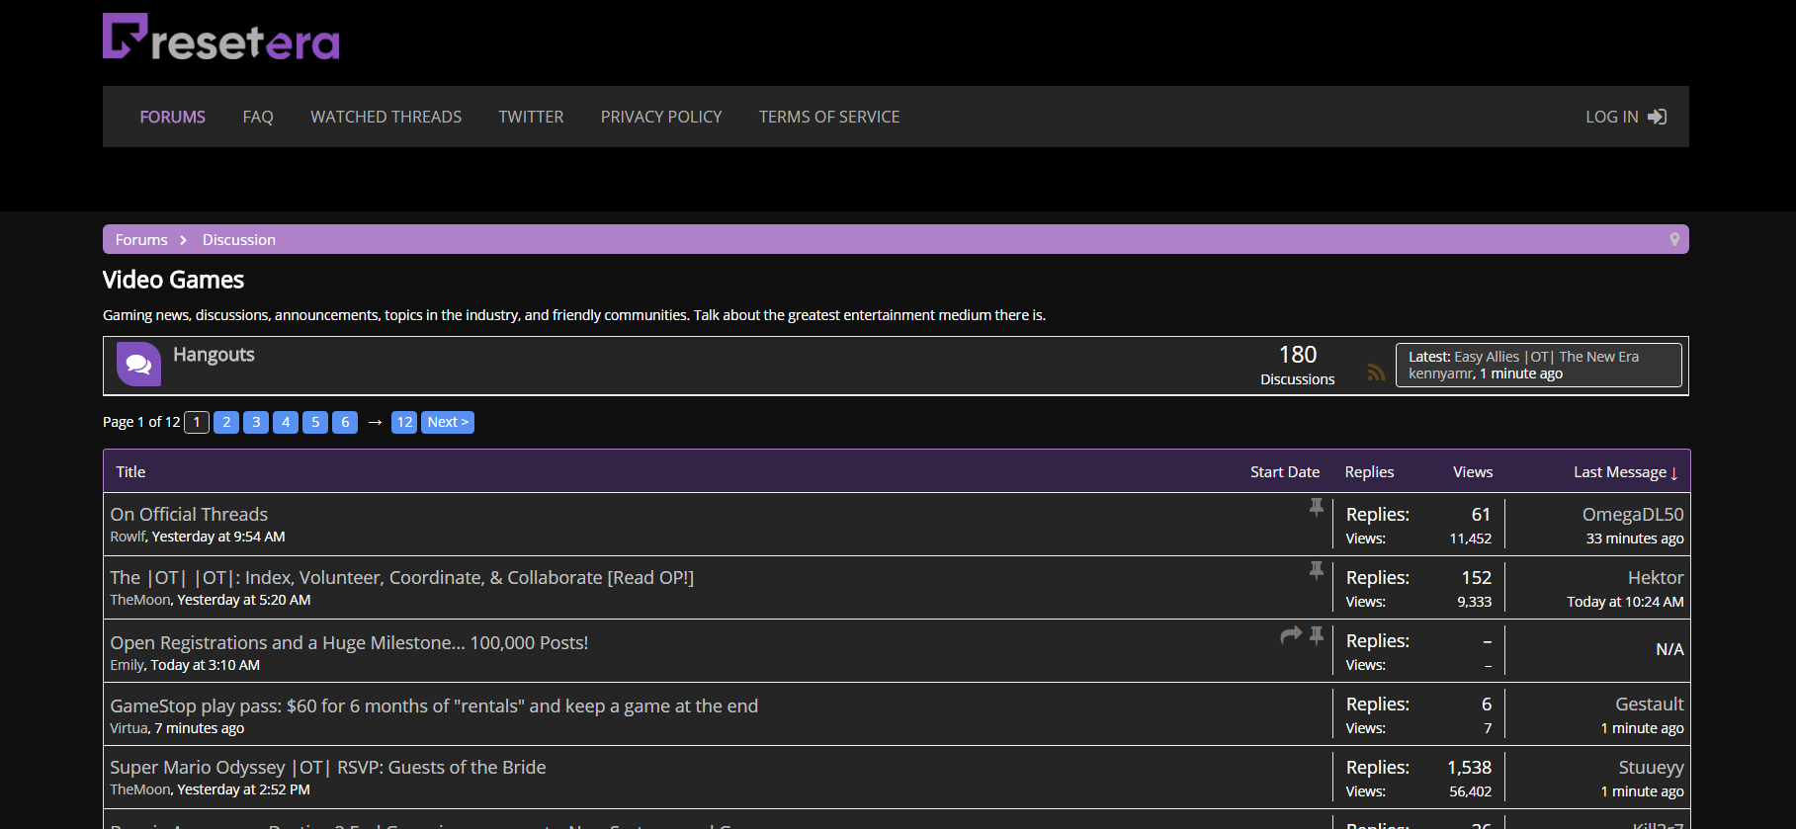
Task: Open the FAQ nav item
Action: 258,117
